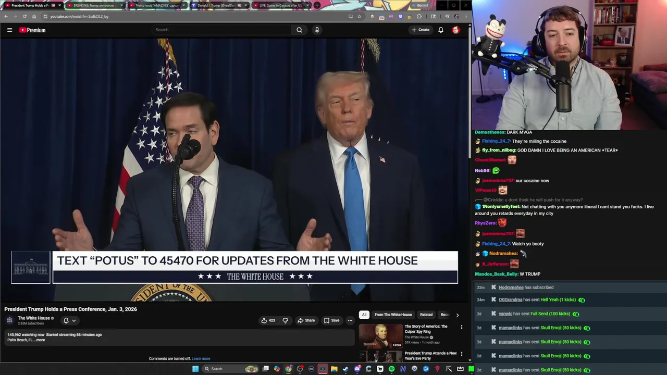Open Copilot from the taskbar
The image size is (667, 375).
pyautogui.click(x=277, y=369)
